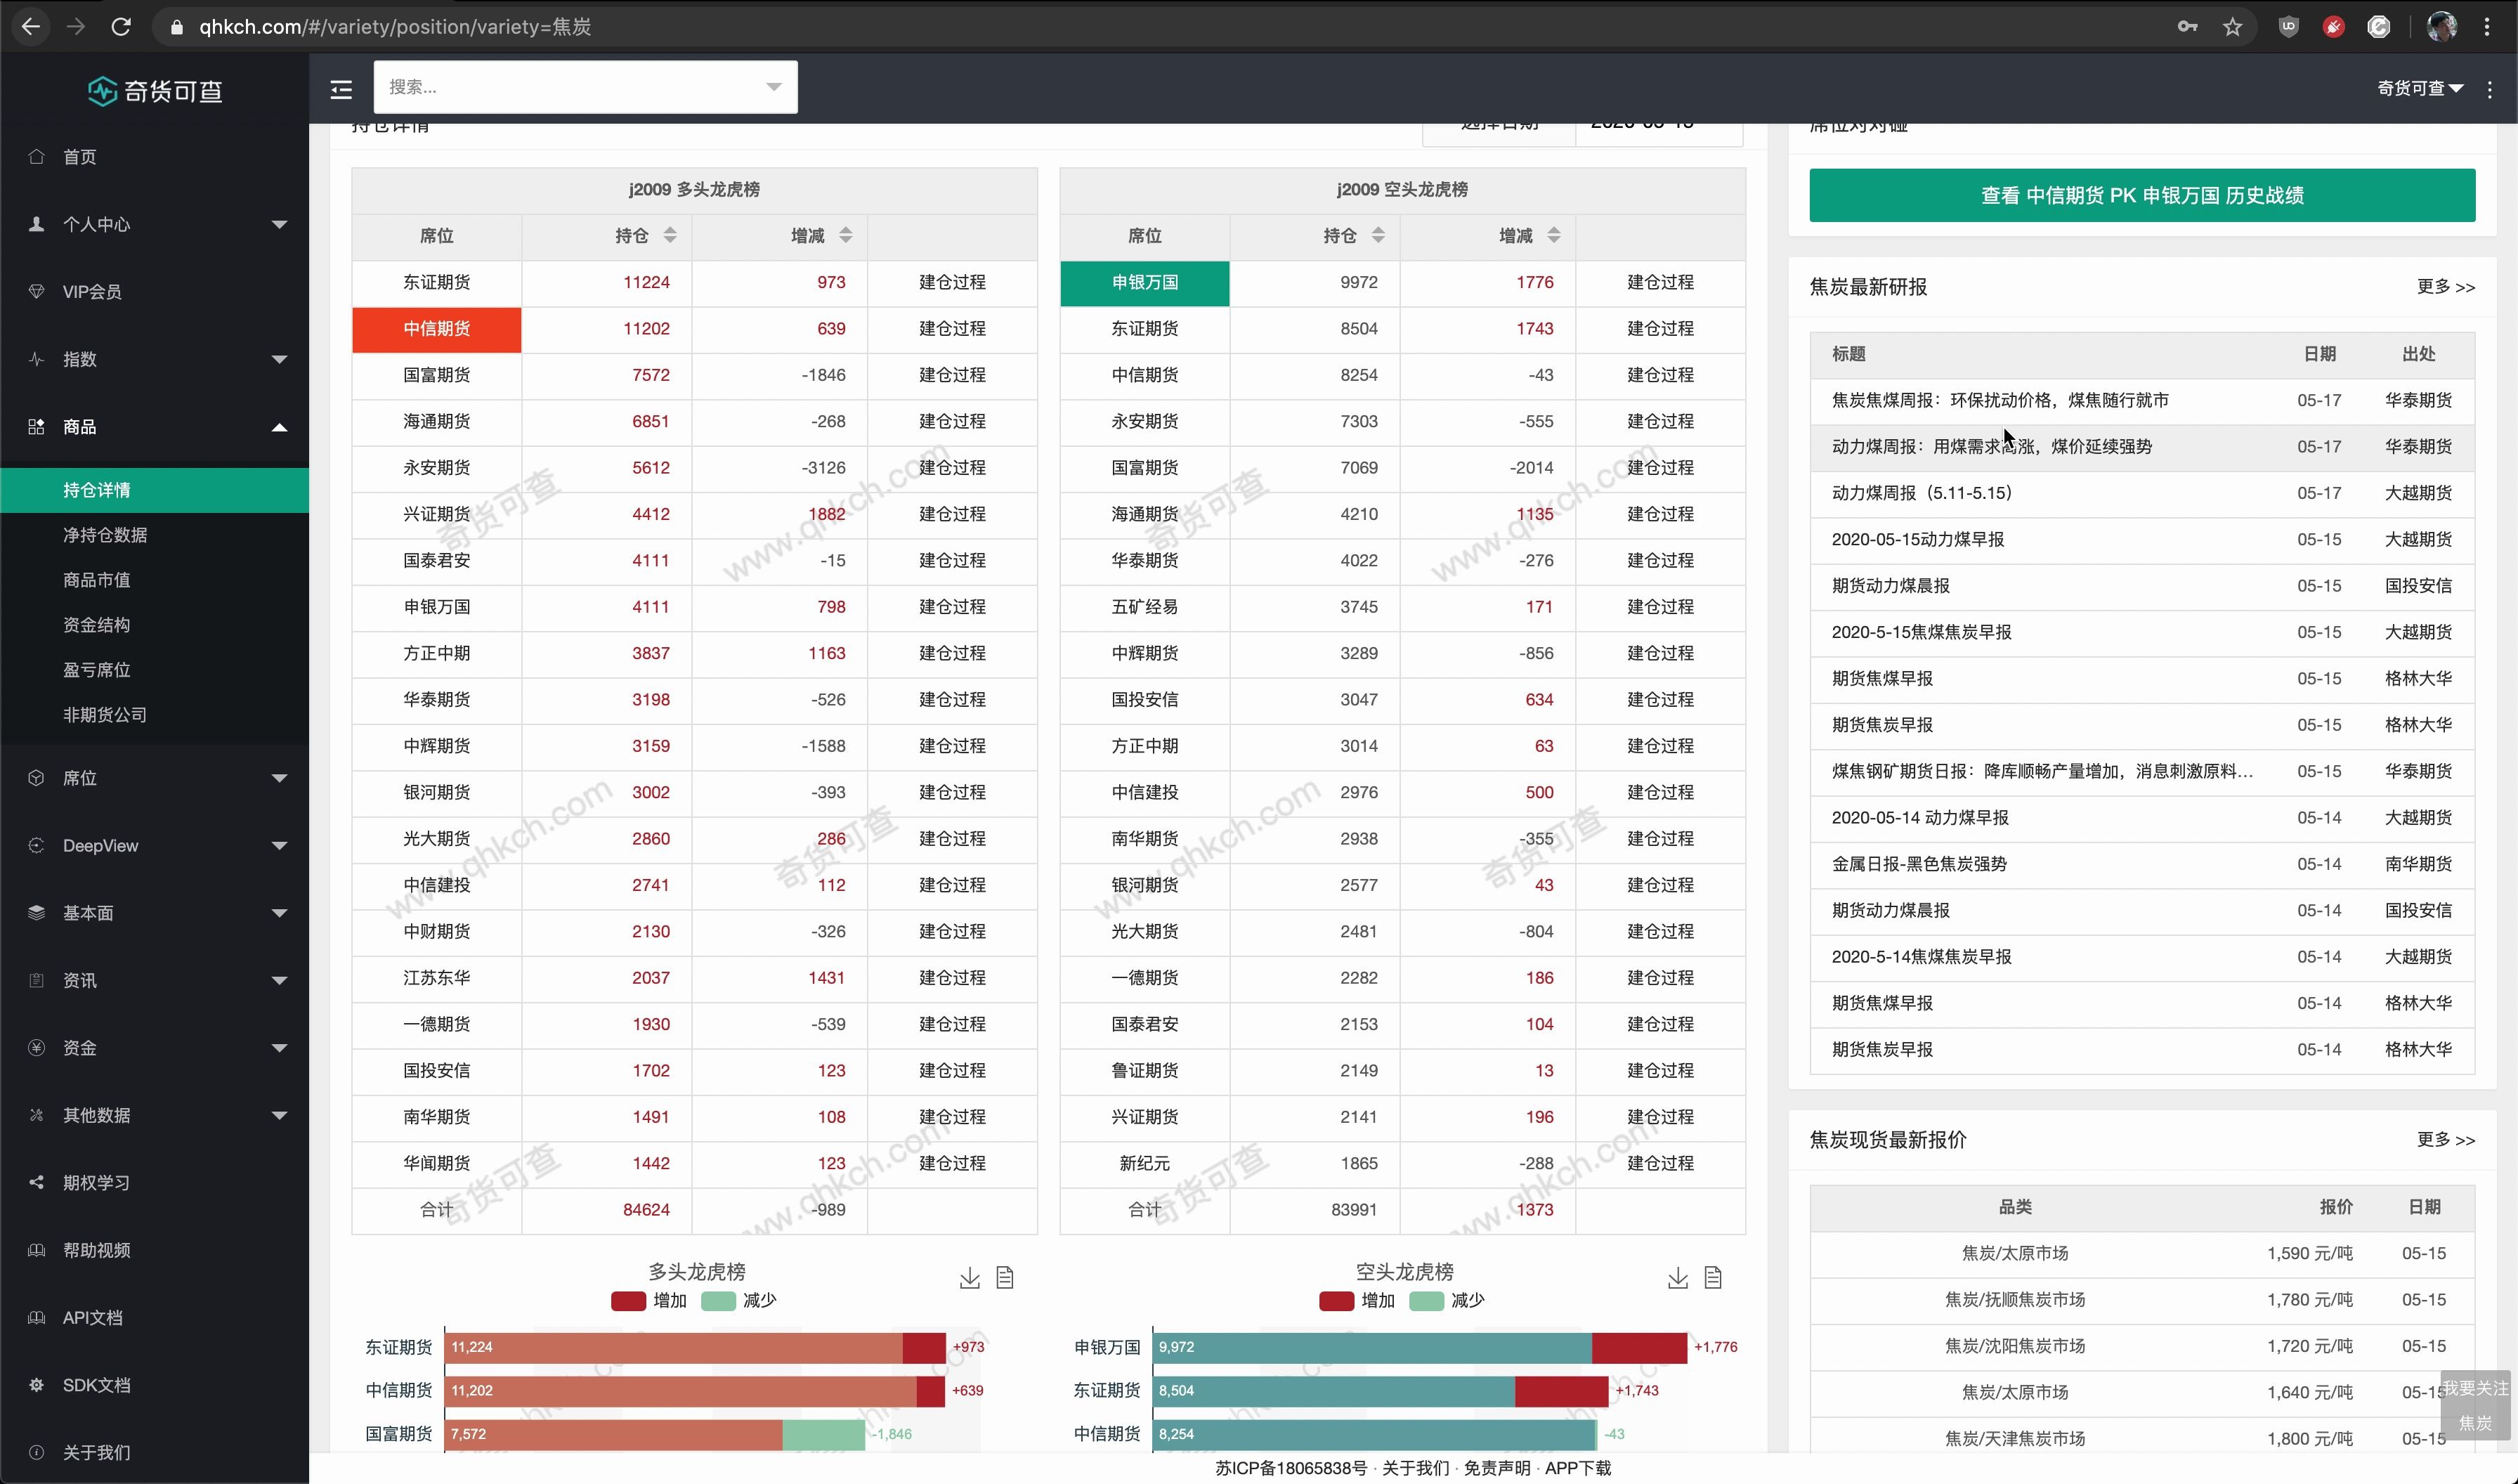Open report 金属日报-黑色焦炭强势
Image resolution: width=2518 pixels, height=1484 pixels.
coord(1918,864)
